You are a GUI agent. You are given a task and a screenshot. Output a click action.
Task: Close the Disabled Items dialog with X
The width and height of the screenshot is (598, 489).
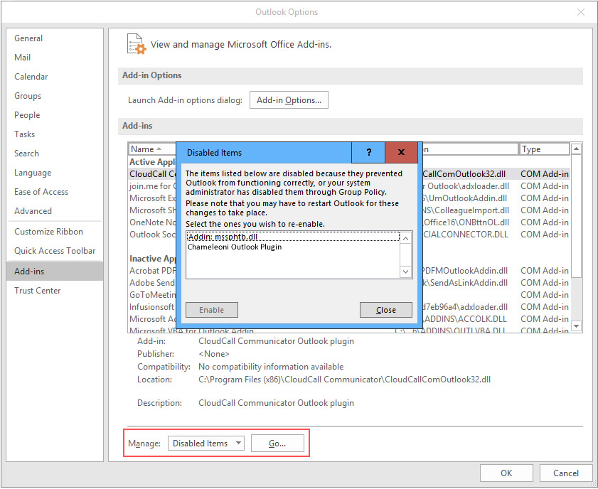[x=401, y=152]
